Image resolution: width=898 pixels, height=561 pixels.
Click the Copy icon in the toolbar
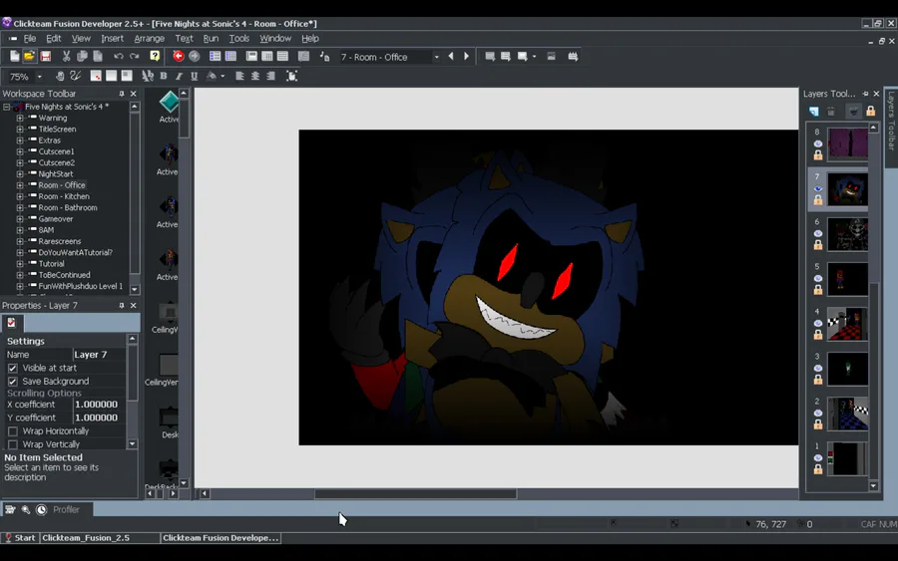(82, 56)
